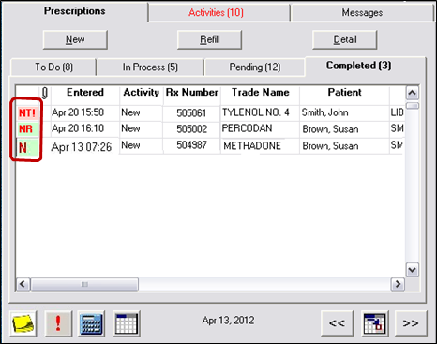Switch to the Prescriptions tab
Screen dimensions: 437x344
(74, 11)
